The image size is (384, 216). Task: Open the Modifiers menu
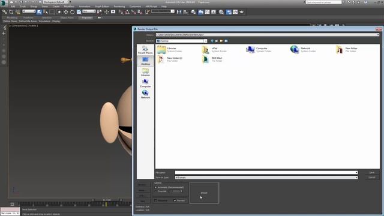69,7
